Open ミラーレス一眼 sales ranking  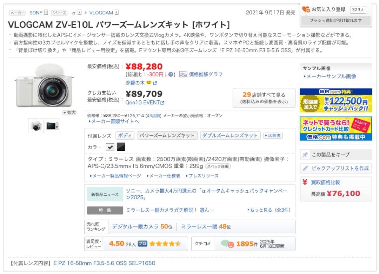(x=206, y=227)
